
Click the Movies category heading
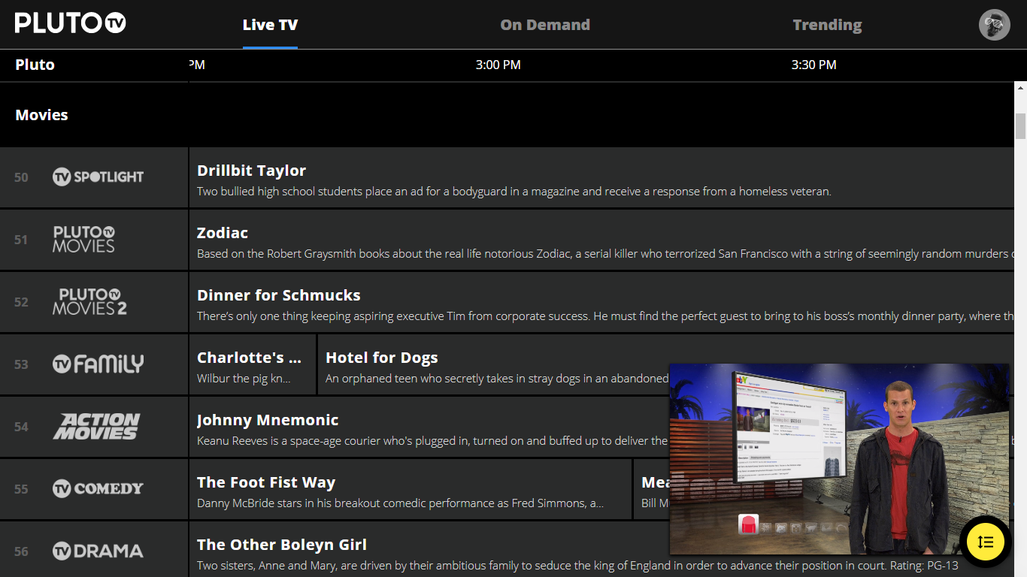(x=41, y=115)
